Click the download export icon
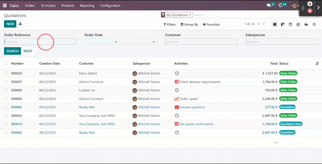This screenshot has height=164, width=322. [20, 24]
